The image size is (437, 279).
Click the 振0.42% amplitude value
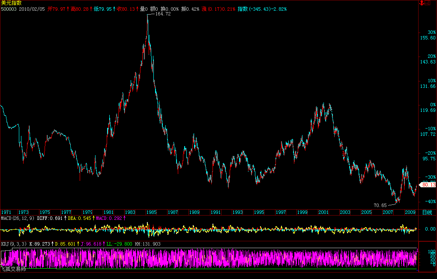coord(190,9)
